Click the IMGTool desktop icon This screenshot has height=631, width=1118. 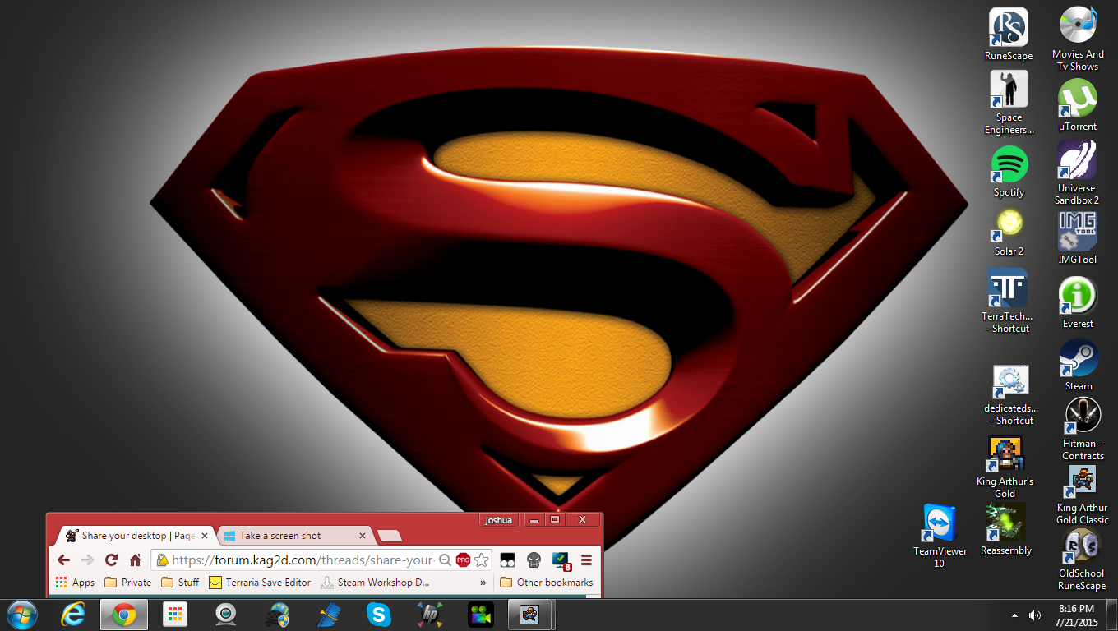1078,238
